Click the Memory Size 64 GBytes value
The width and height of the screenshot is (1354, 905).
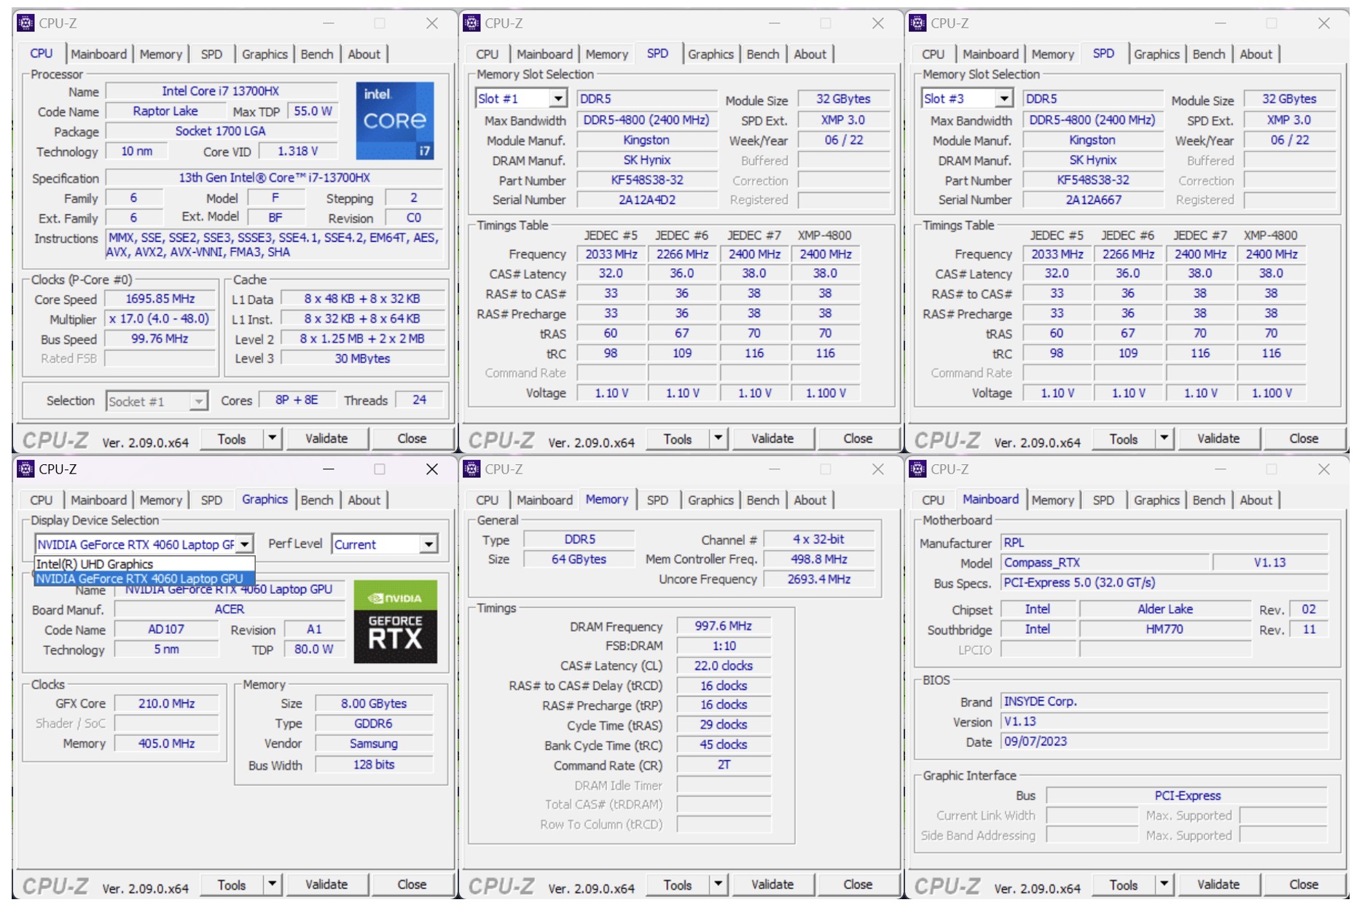click(579, 559)
